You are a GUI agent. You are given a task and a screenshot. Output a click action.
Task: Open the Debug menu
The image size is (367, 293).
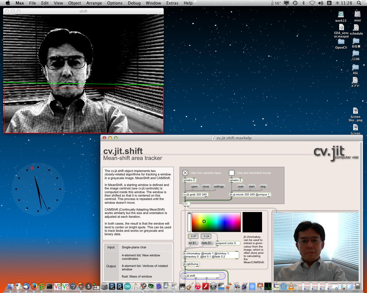tap(134, 3)
